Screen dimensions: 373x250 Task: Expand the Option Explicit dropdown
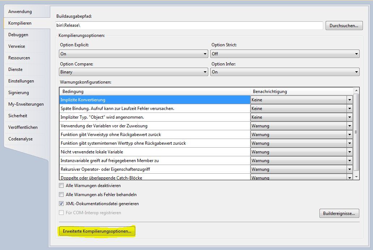(x=133, y=54)
